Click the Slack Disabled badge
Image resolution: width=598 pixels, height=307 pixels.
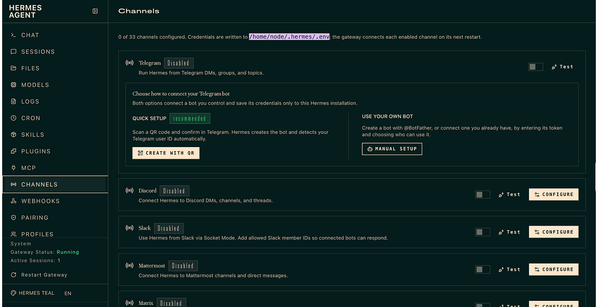coord(169,228)
